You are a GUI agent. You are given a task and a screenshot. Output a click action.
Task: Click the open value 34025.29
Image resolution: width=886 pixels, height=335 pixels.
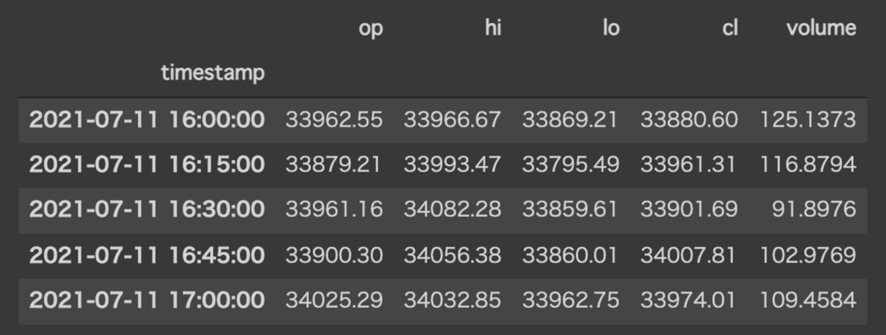(x=334, y=300)
